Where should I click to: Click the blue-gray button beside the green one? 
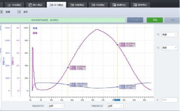(135, 20)
